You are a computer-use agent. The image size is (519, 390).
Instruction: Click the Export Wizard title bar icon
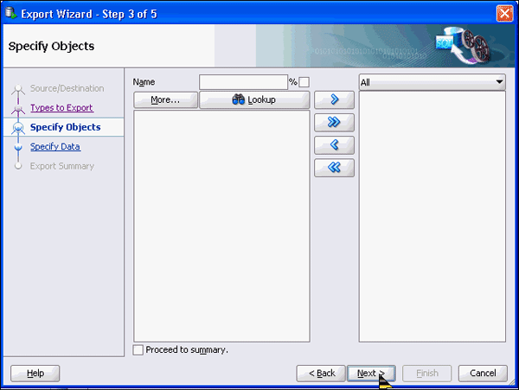click(11, 13)
